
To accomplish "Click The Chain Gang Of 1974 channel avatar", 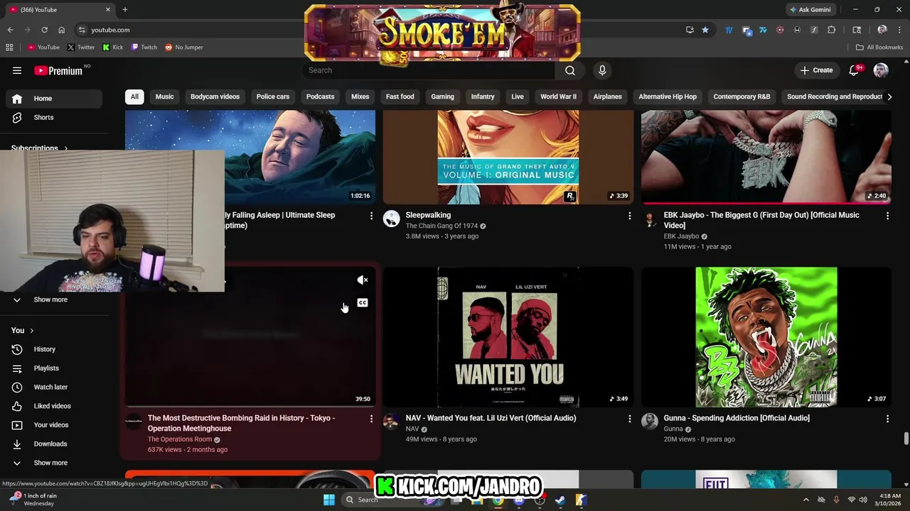I will [392, 219].
